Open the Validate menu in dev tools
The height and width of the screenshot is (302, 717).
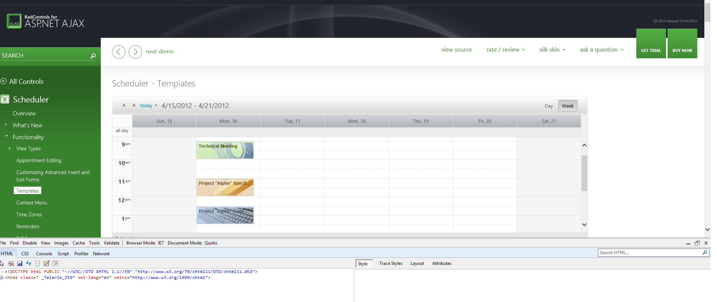(x=112, y=243)
